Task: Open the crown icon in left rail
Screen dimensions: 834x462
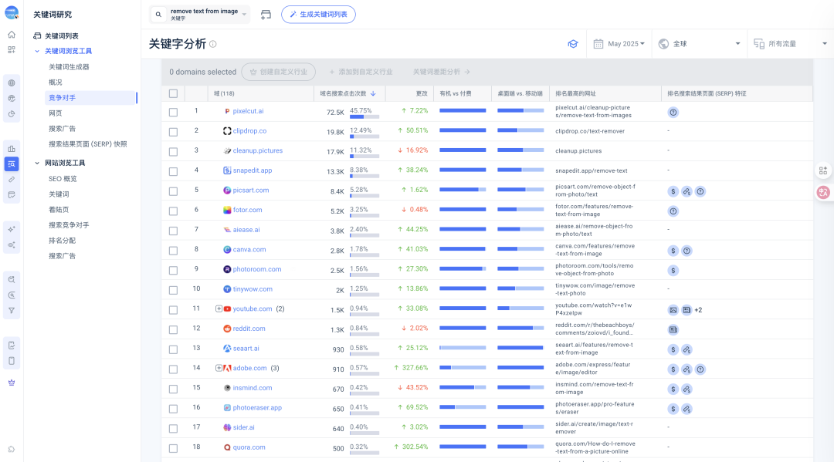Action: point(11,383)
